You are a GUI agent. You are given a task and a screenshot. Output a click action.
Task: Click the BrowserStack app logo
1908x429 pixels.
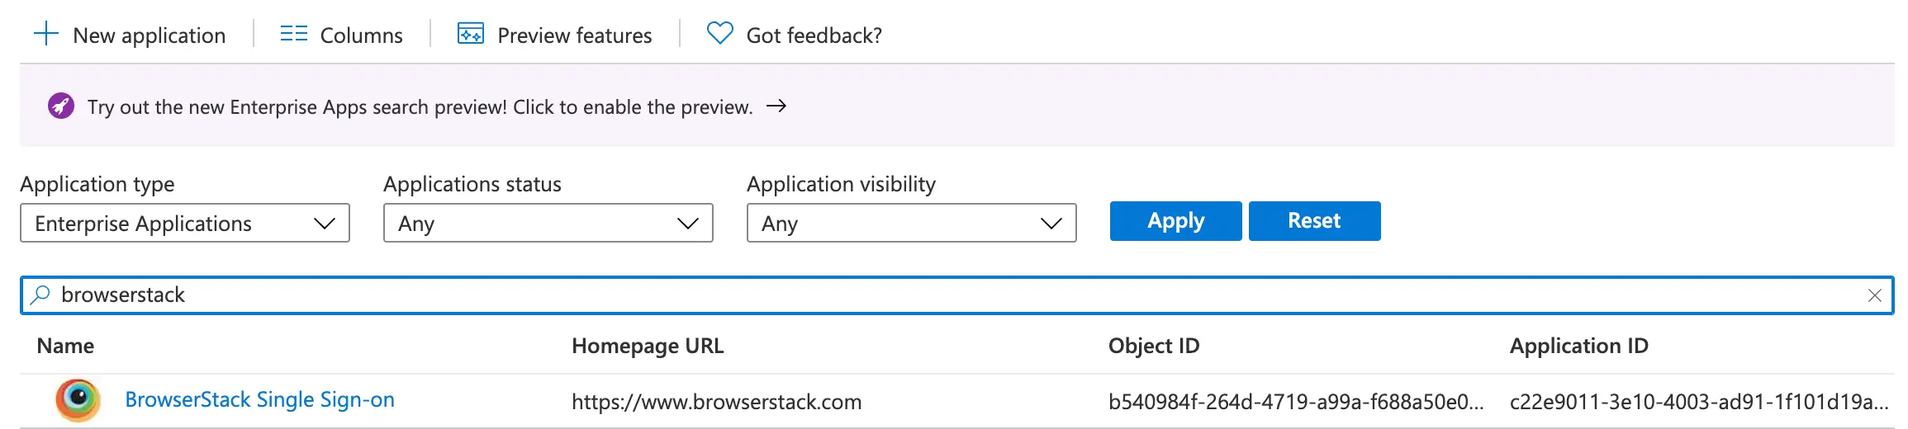pyautogui.click(x=78, y=400)
